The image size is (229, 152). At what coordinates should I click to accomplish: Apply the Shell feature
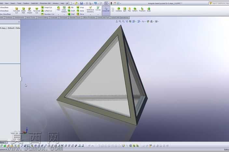(x=71, y=14)
